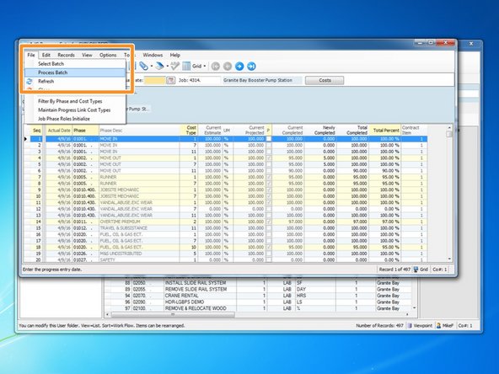Sort by the Newly Completed column header
The image size is (499, 374).
pyautogui.click(x=321, y=131)
